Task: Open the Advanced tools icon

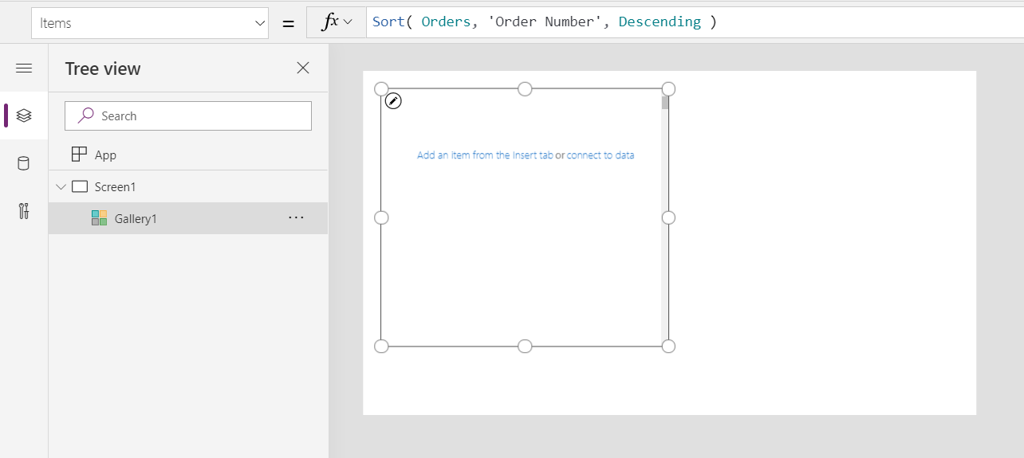Action: (24, 211)
